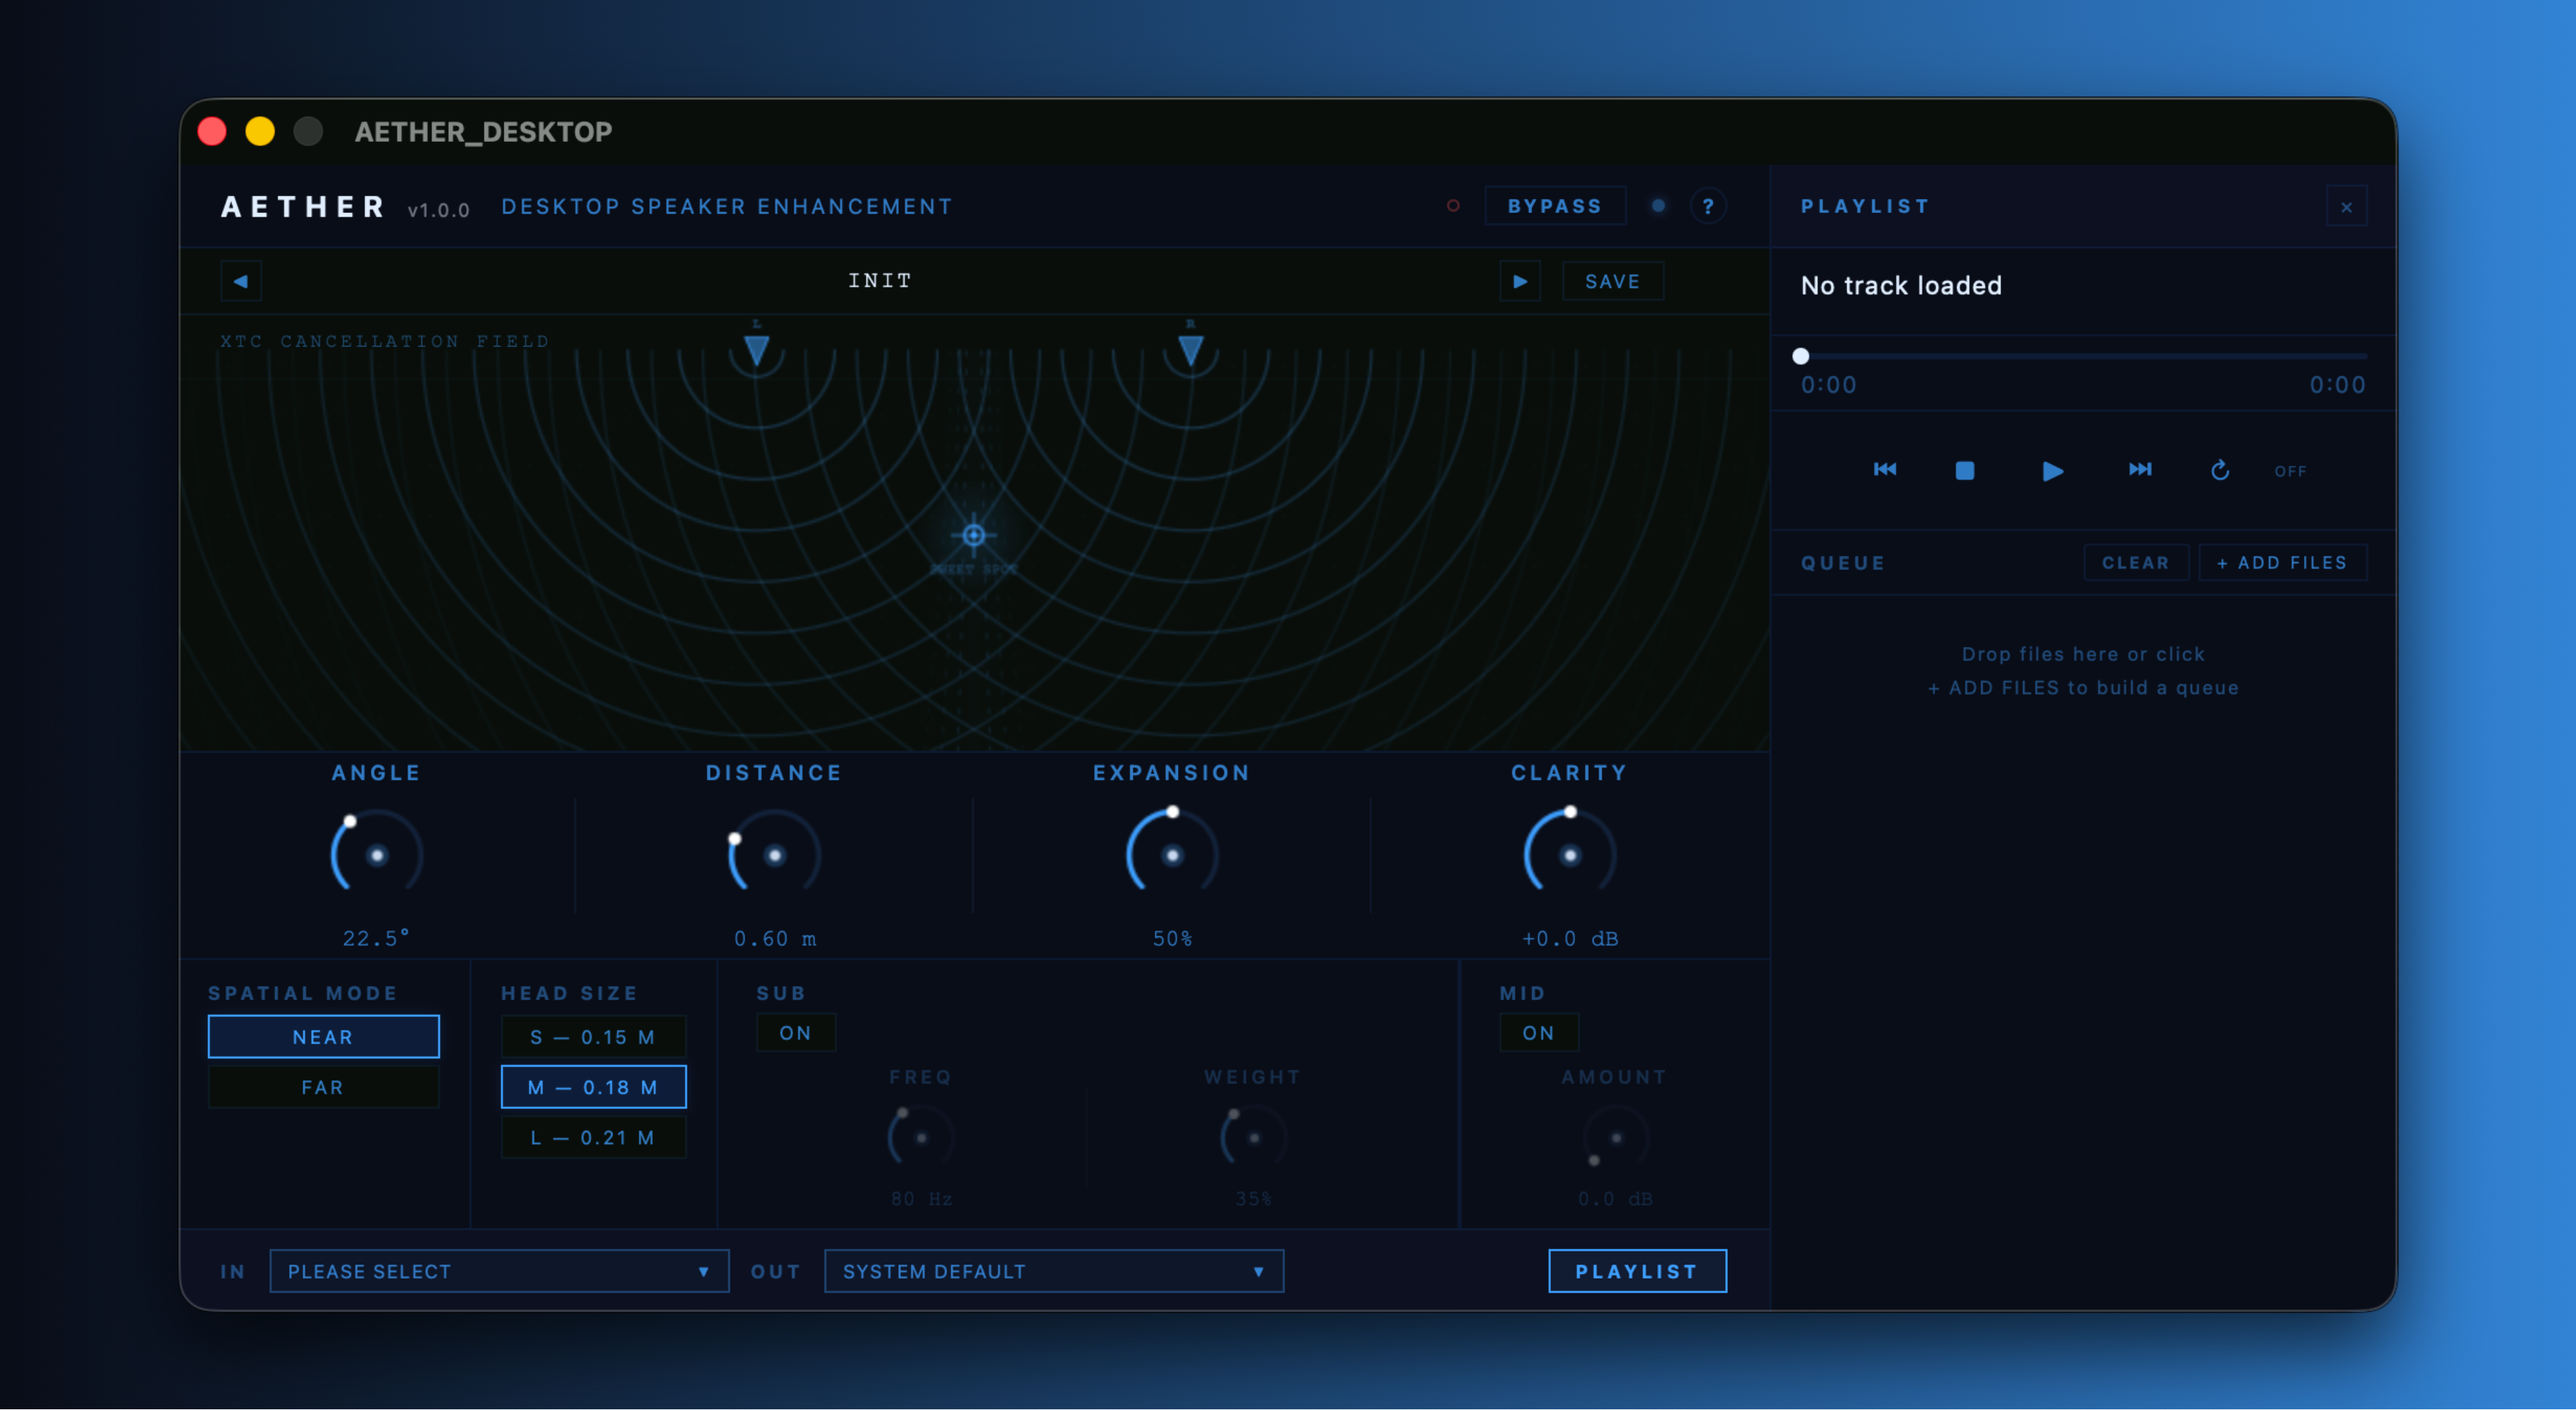Viewport: 2576px width, 1410px height.
Task: Click the track seek slider handle
Action: tap(1801, 355)
